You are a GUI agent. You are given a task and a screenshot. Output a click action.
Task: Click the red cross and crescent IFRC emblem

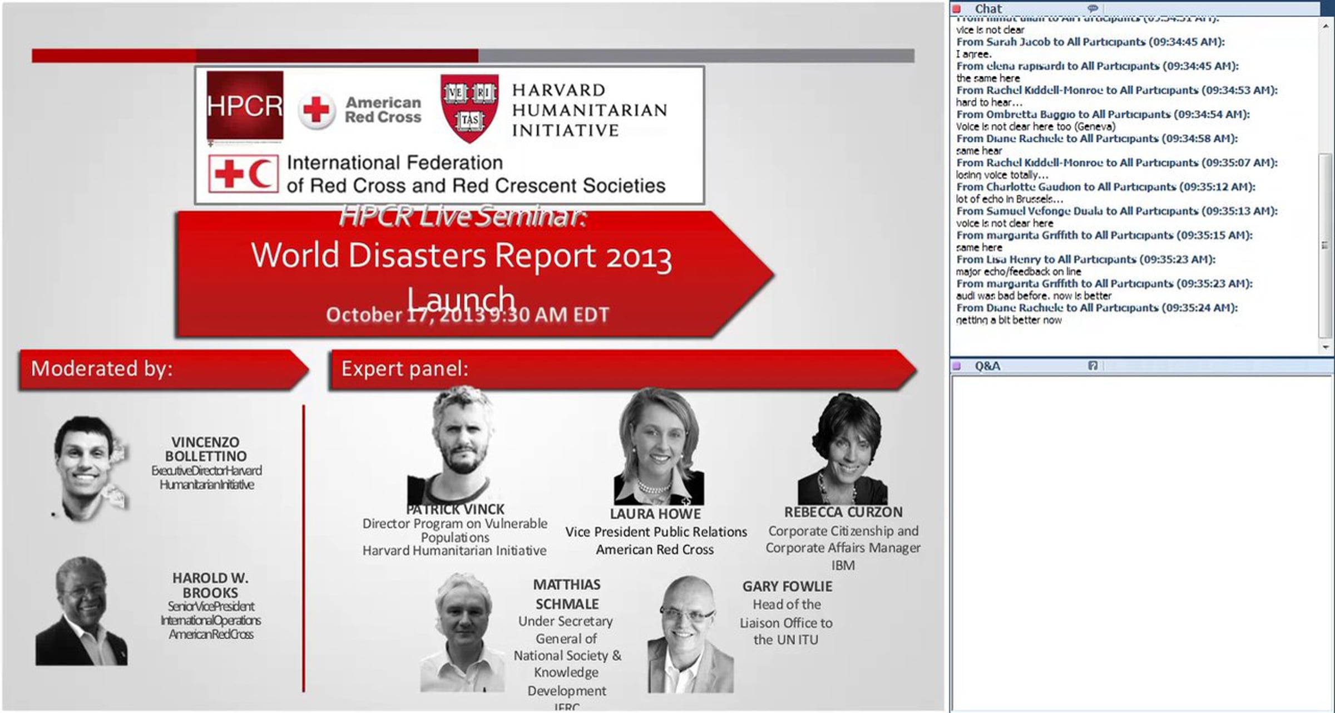tap(243, 174)
